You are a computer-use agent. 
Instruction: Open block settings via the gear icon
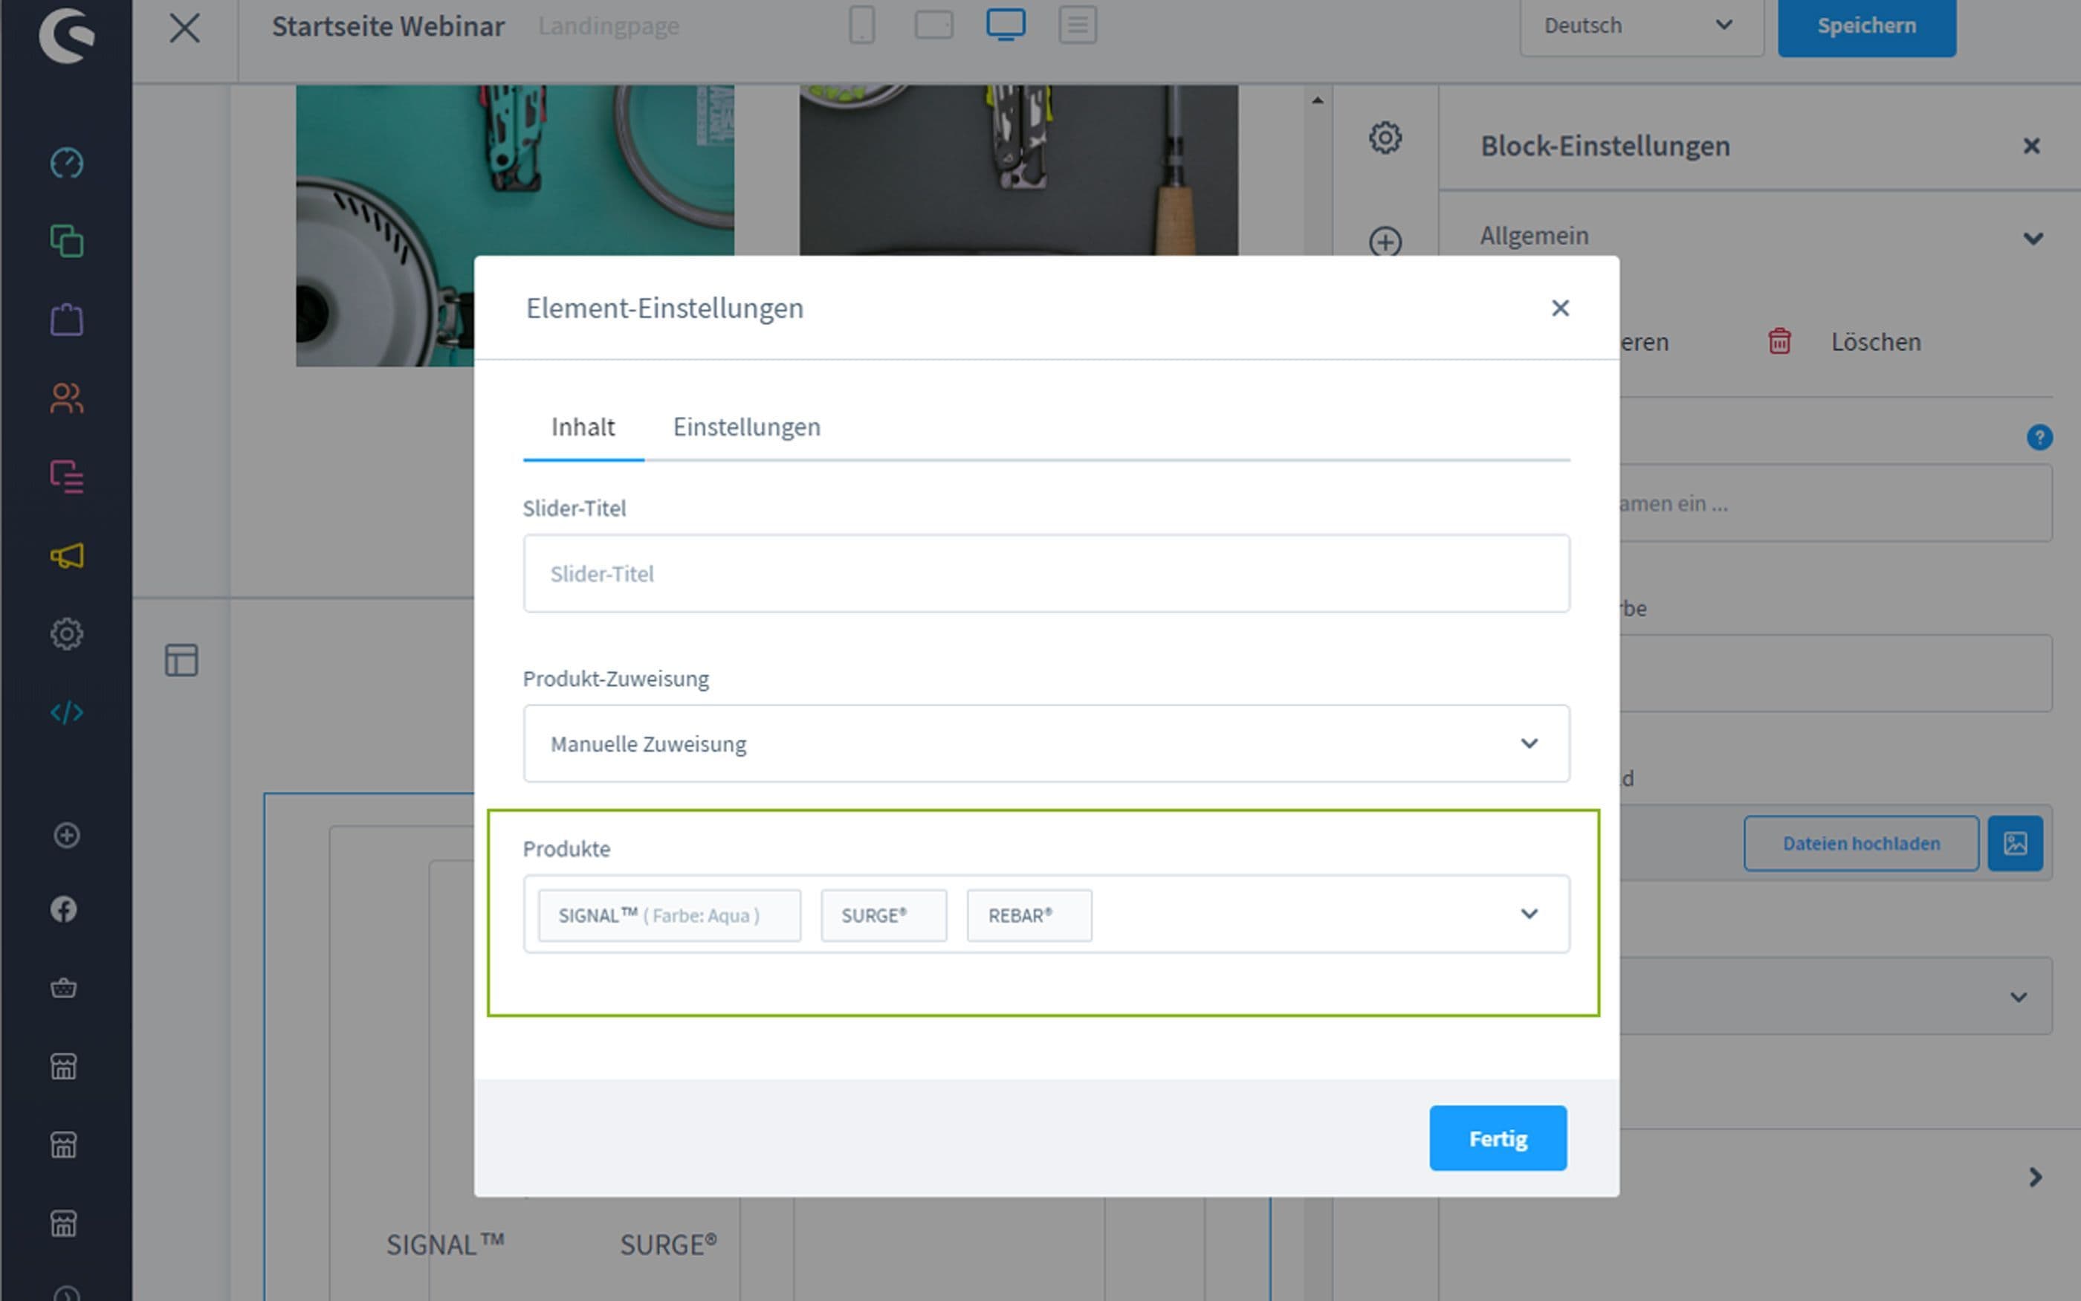coord(1385,136)
